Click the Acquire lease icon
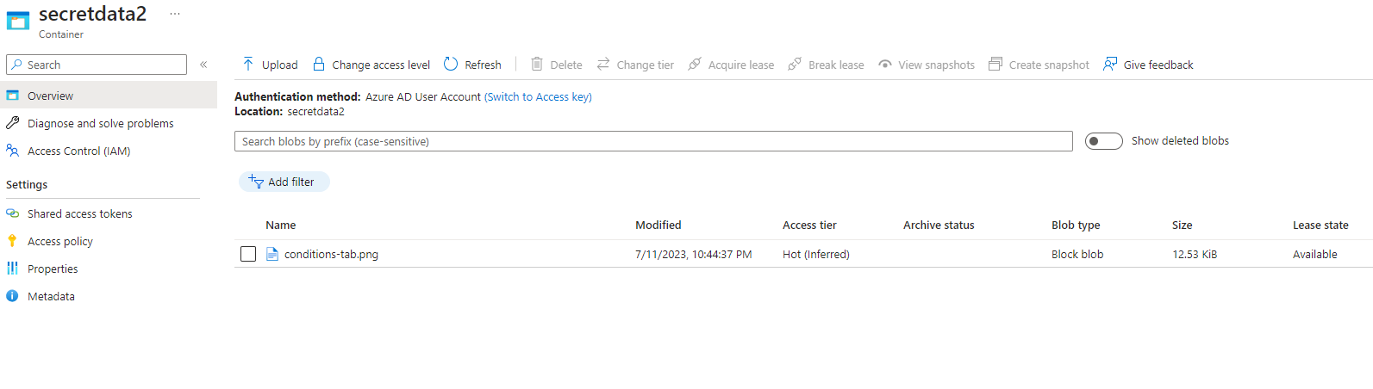1373x389 pixels. point(695,64)
